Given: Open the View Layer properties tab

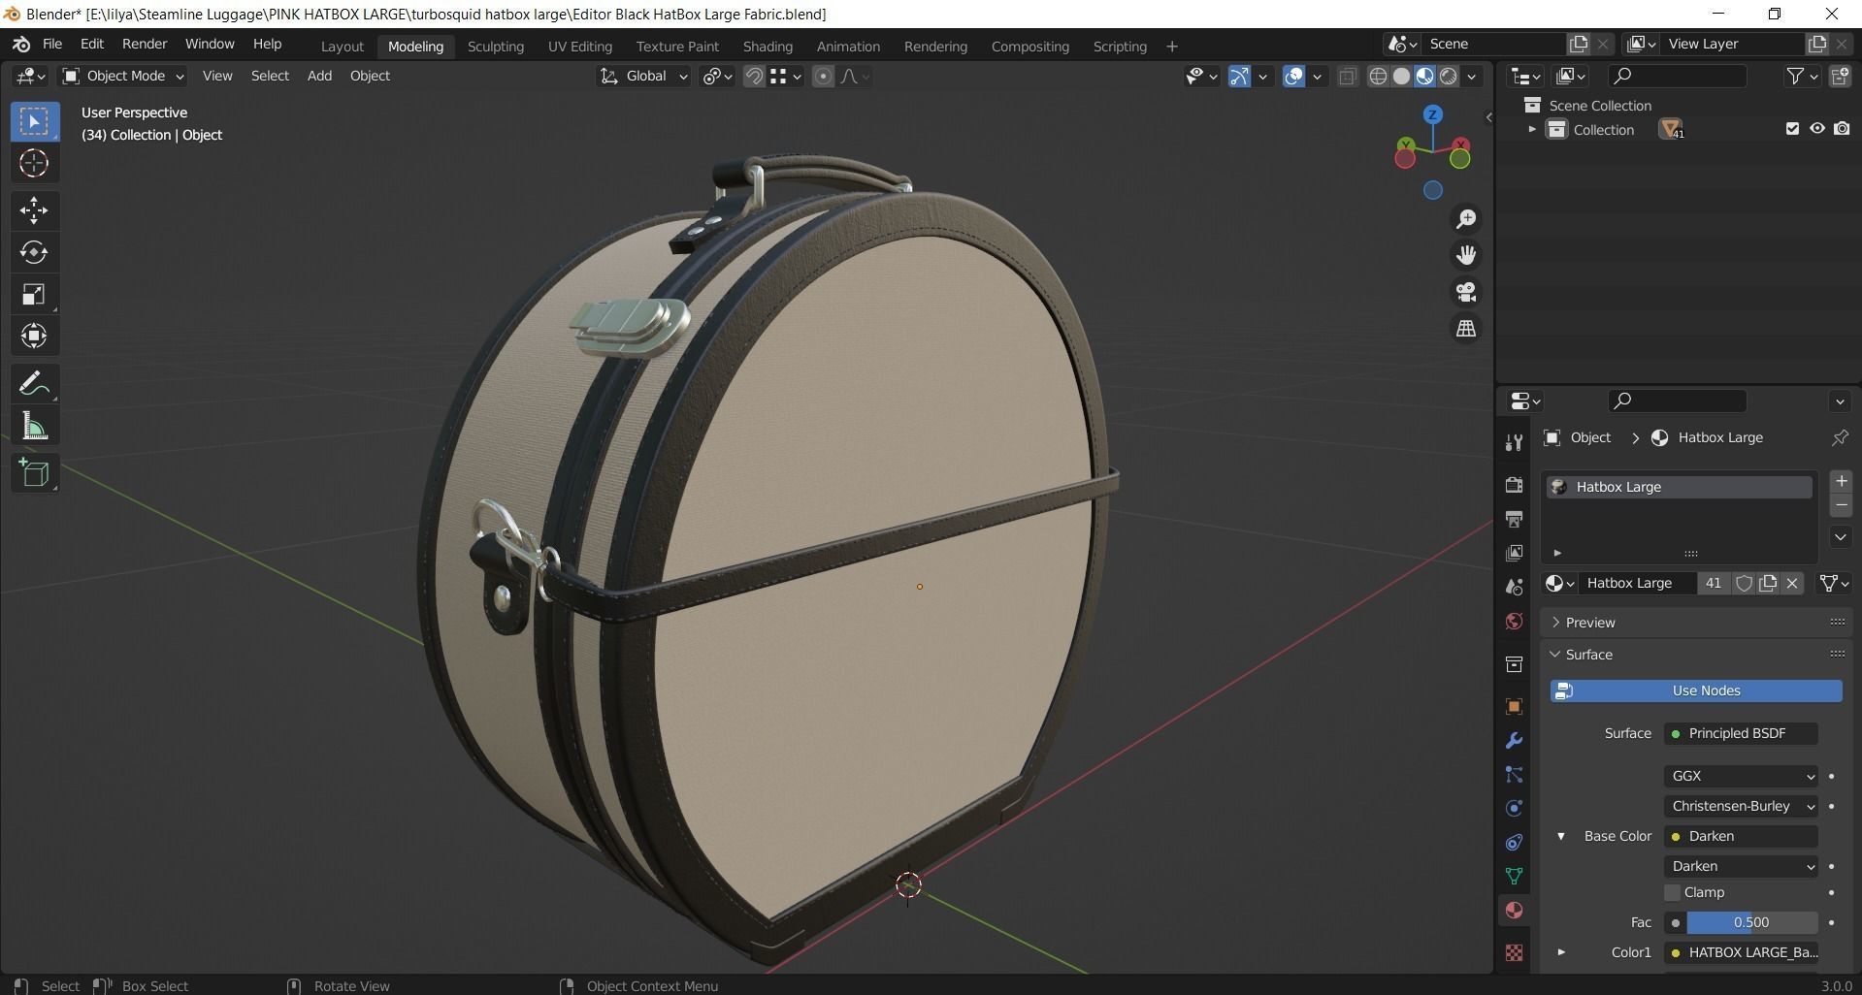Looking at the screenshot, I should tap(1514, 553).
